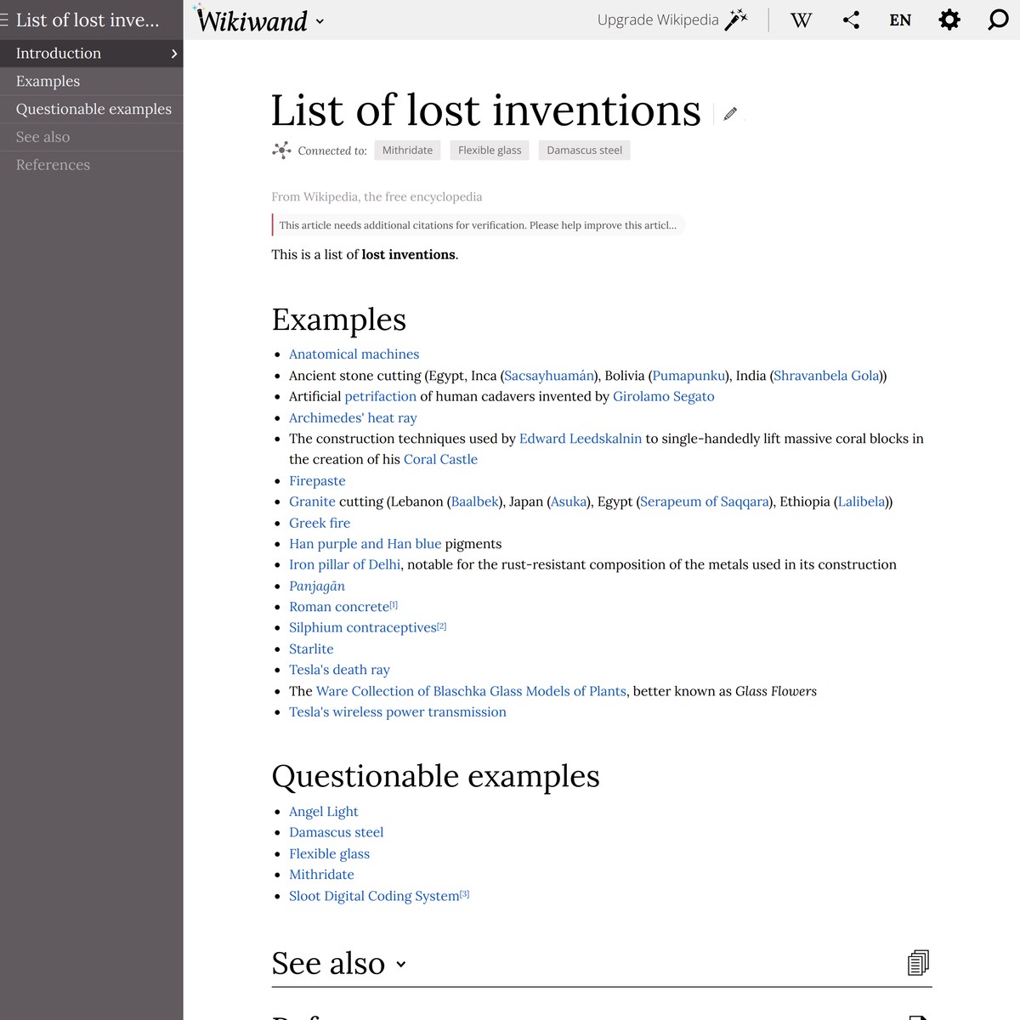Expand the Introduction chevron in sidebar
Image resolution: width=1020 pixels, height=1020 pixels.
(x=174, y=54)
